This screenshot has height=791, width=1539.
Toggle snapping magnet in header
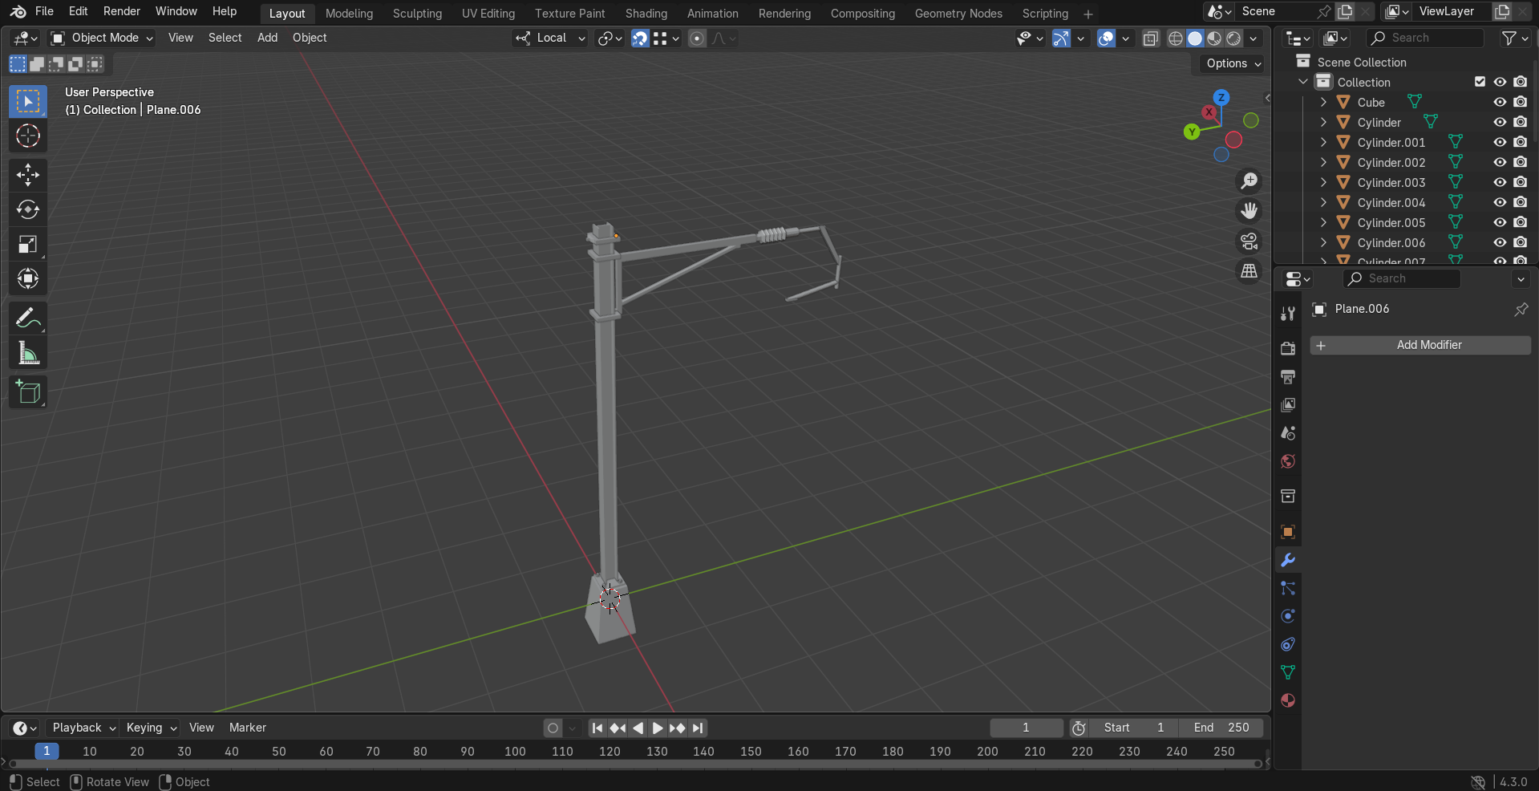tap(640, 39)
